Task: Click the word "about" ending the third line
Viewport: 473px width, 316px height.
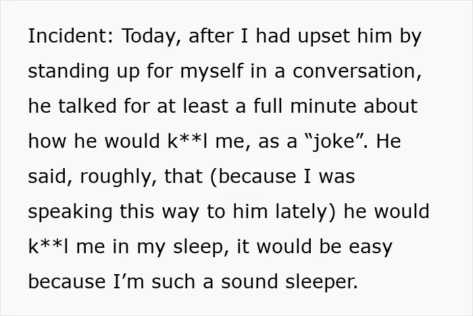Action: pyautogui.click(x=391, y=106)
